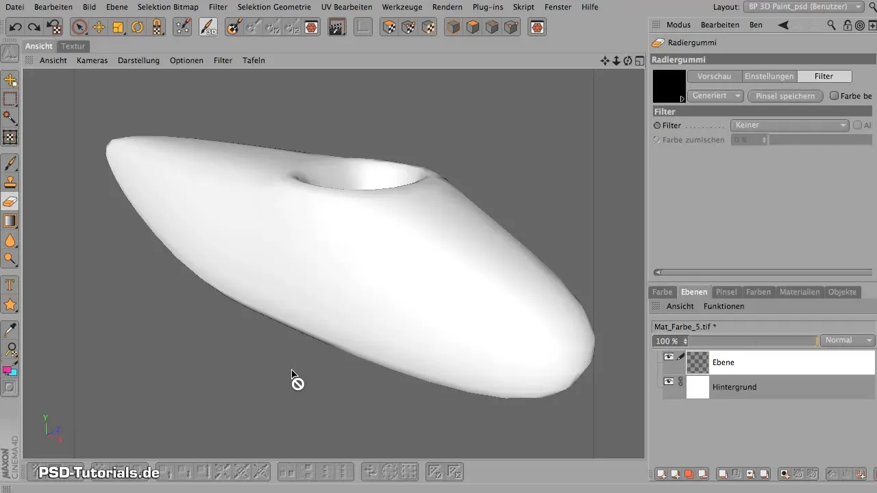Open the Selektion Bitmap menu
Image resolution: width=877 pixels, height=493 pixels.
(166, 7)
